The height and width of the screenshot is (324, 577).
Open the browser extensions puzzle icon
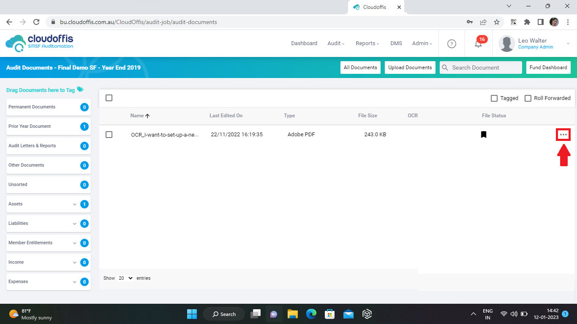coord(527,22)
